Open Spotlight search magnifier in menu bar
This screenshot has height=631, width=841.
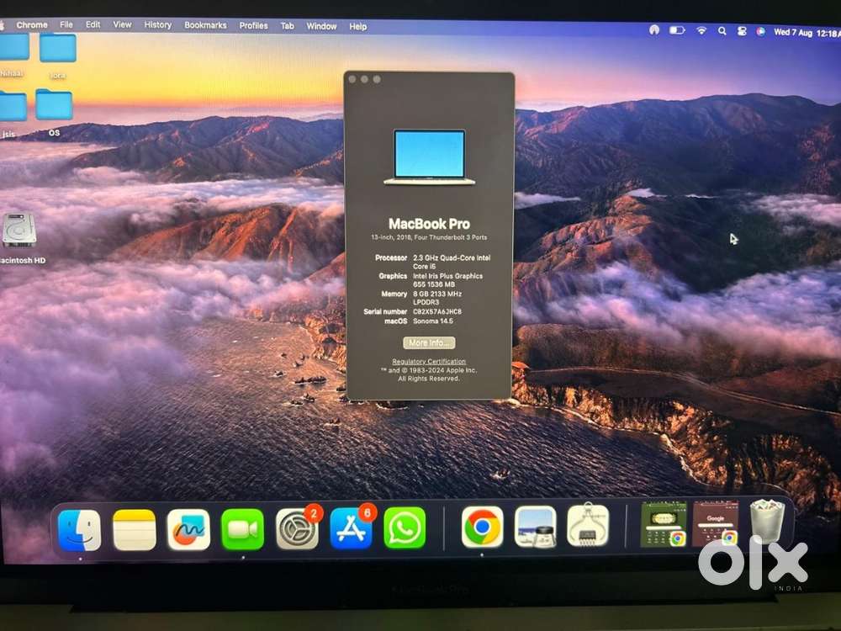722,30
